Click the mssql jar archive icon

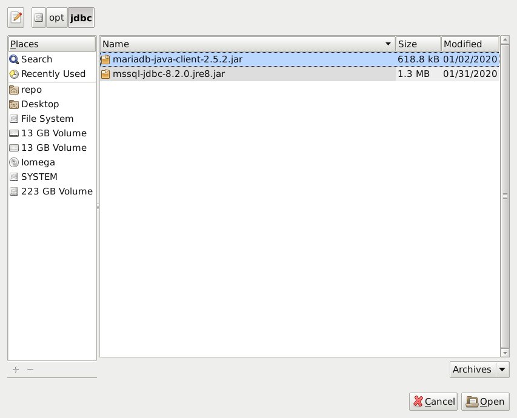(x=105, y=74)
